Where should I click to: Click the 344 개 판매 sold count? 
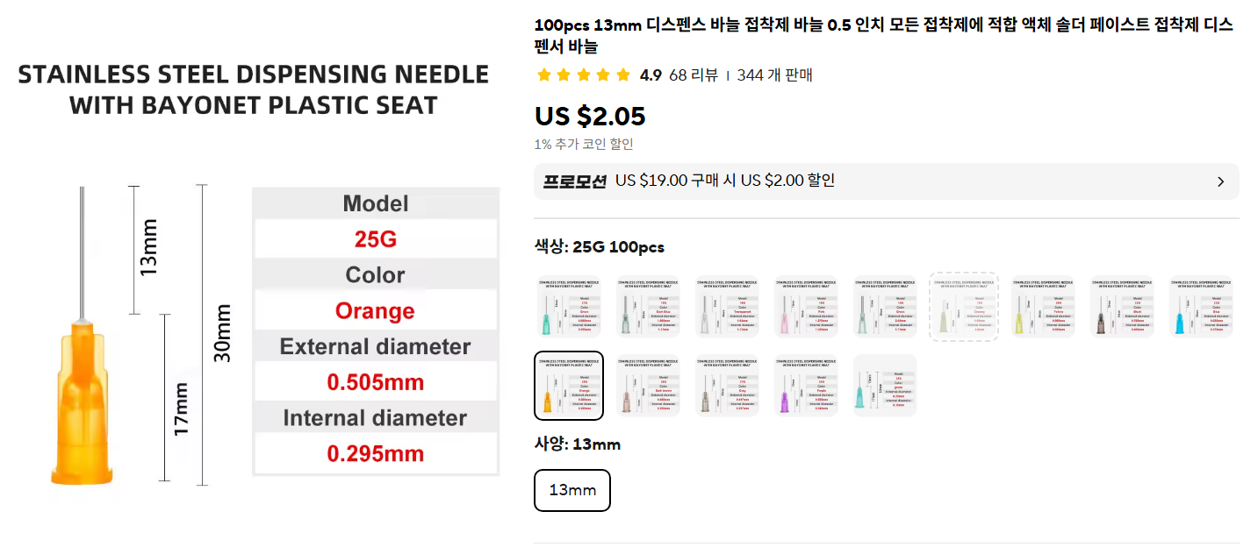[x=774, y=75]
